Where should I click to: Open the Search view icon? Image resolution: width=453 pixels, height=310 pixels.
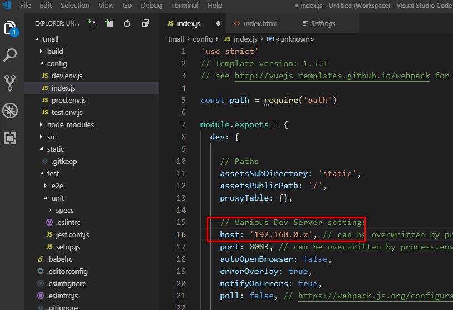(x=11, y=55)
